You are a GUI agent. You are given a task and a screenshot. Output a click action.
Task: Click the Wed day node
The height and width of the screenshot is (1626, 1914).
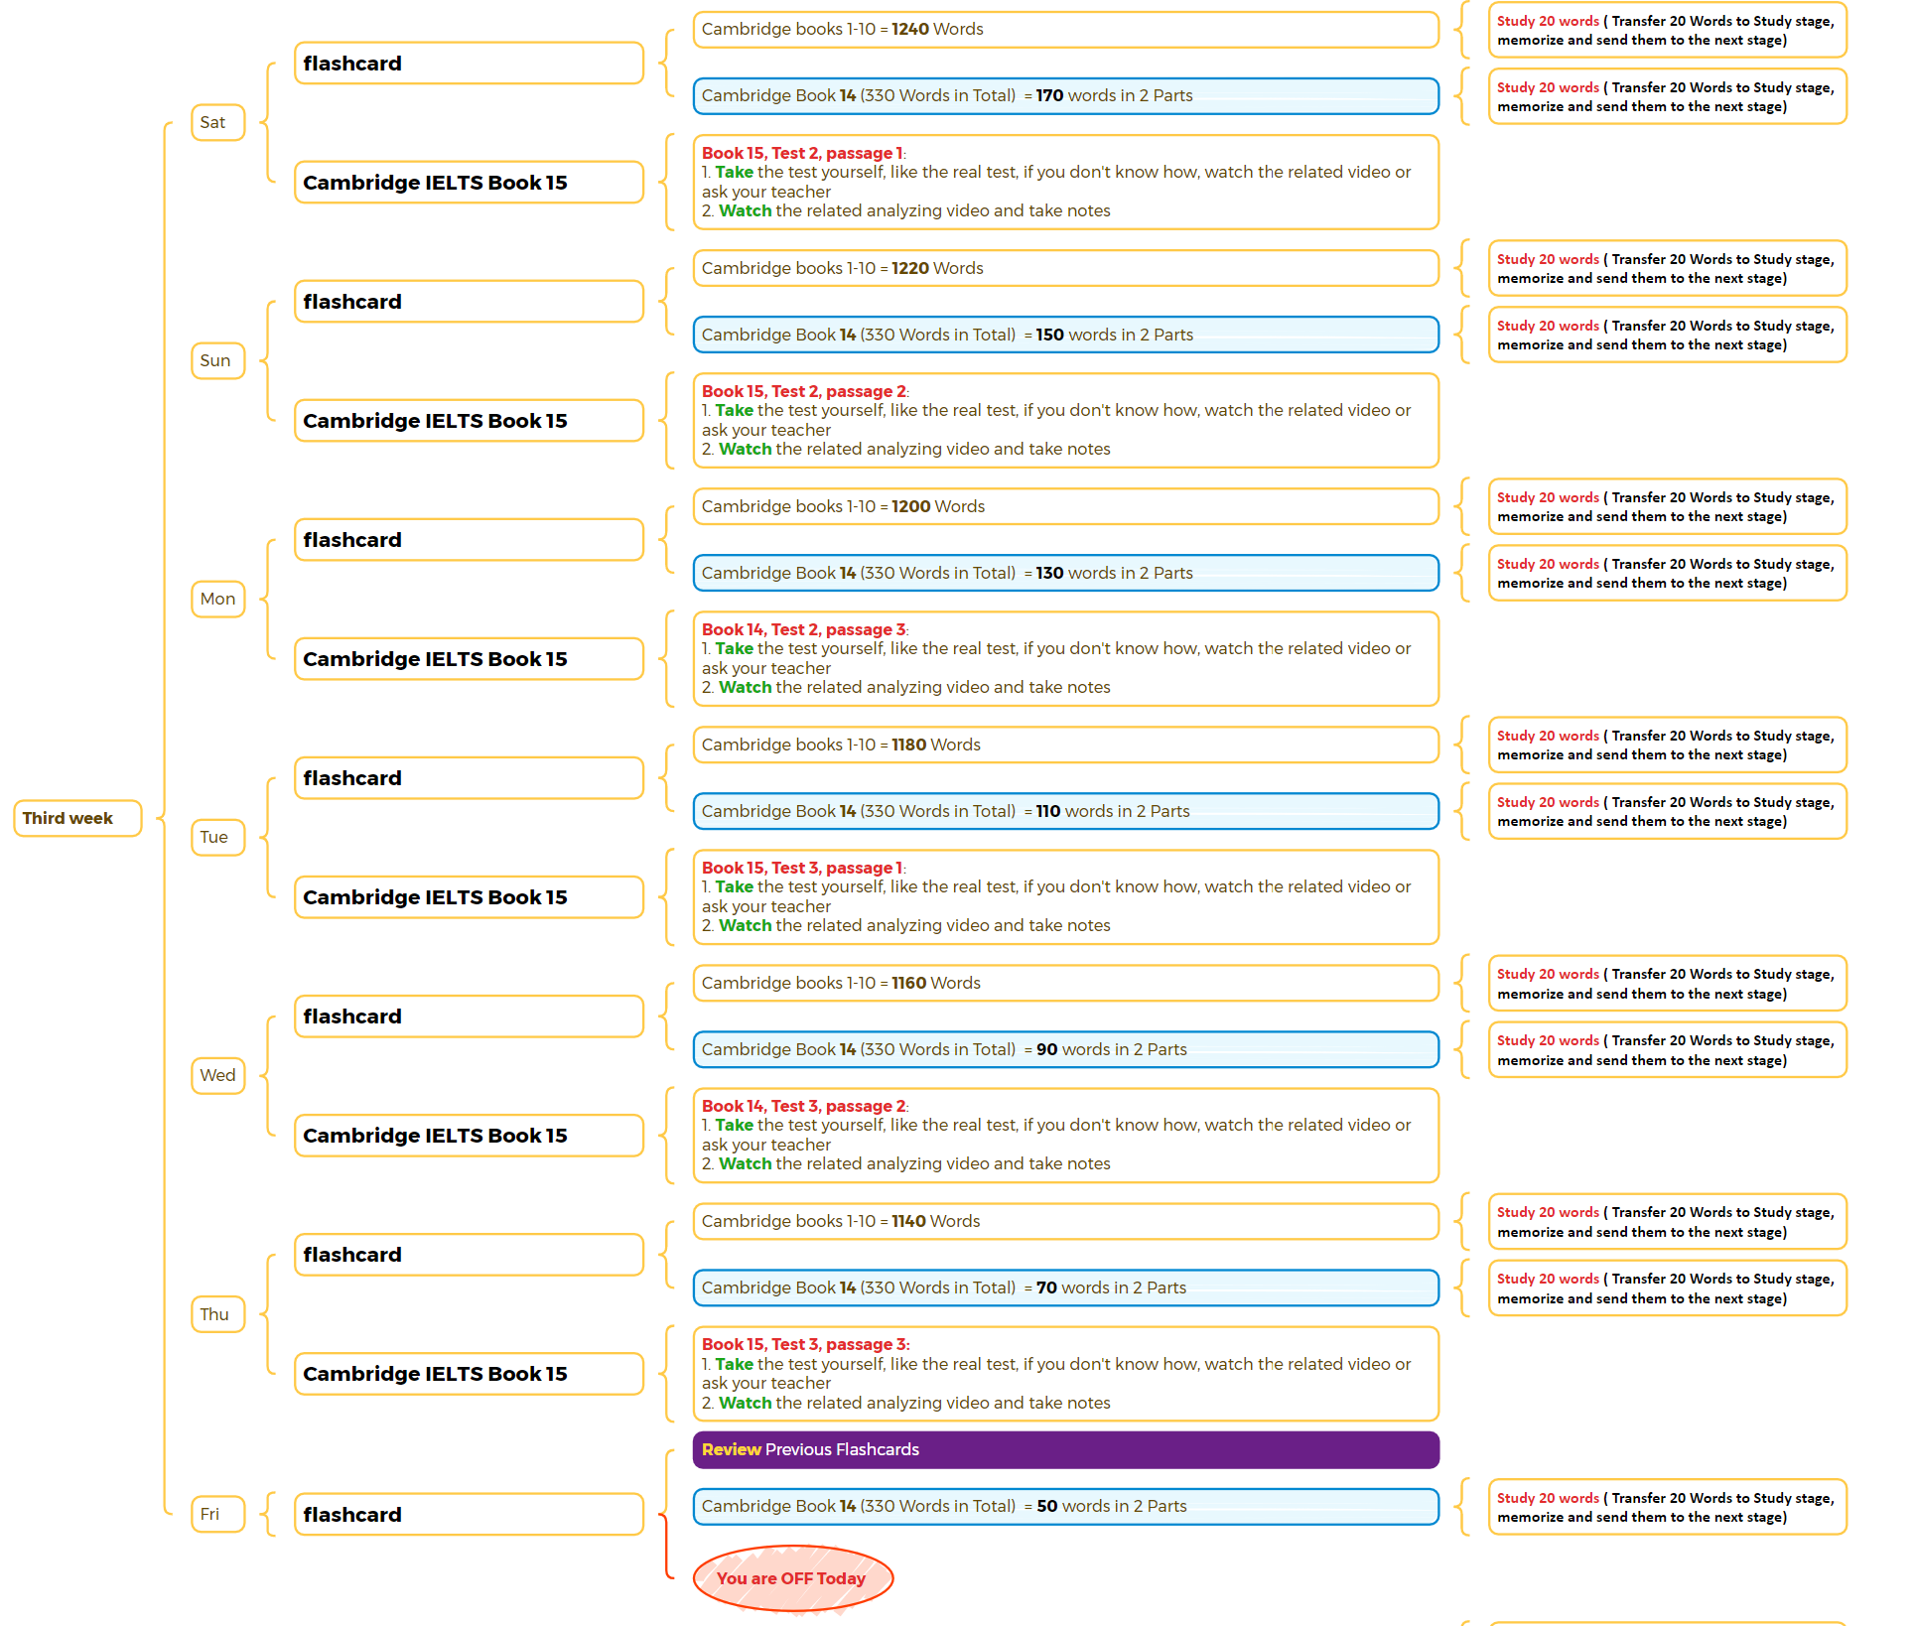pos(217,1075)
